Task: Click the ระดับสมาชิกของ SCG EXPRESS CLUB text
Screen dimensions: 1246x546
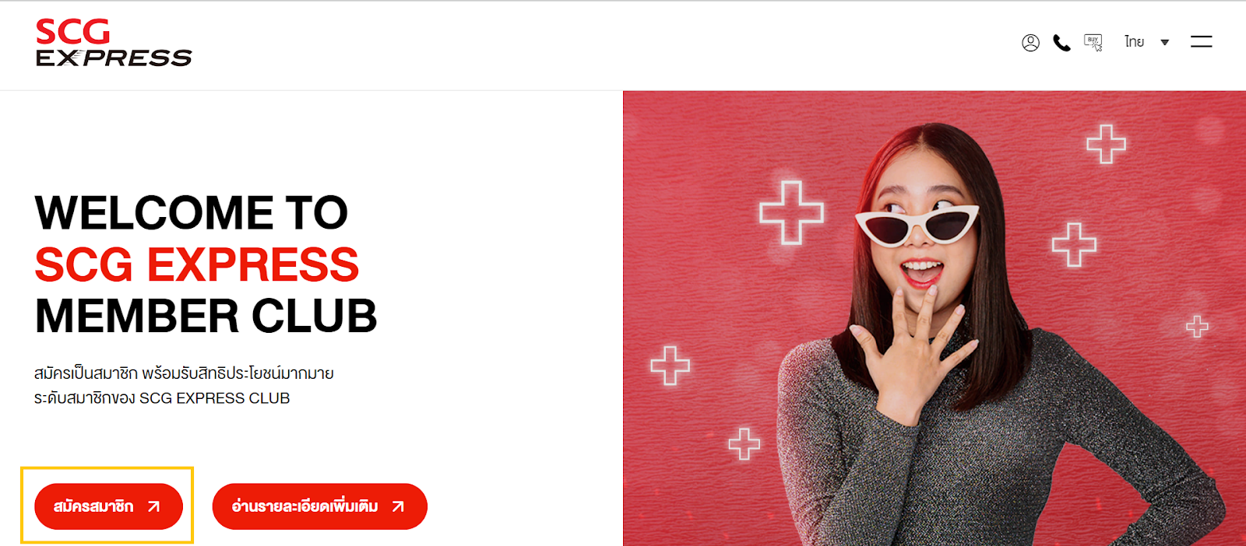Action: coord(162,398)
